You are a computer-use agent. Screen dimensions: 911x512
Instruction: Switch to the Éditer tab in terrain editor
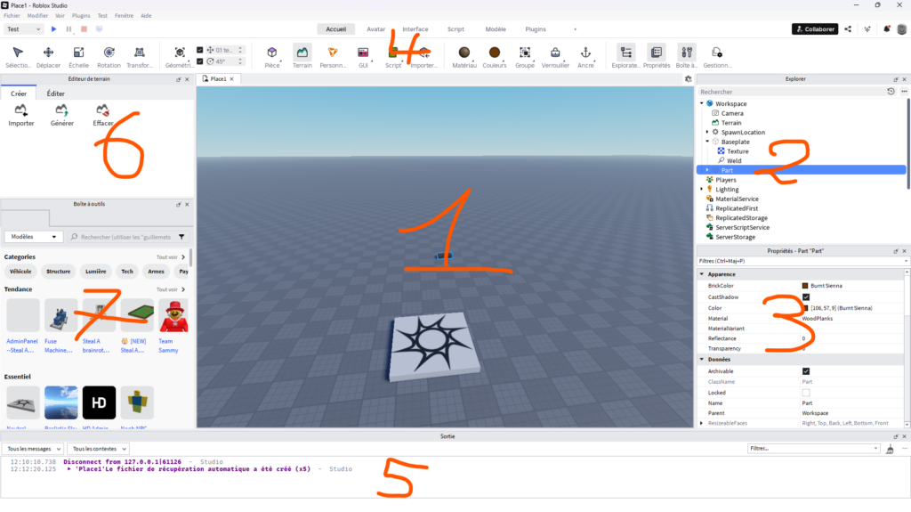point(55,93)
